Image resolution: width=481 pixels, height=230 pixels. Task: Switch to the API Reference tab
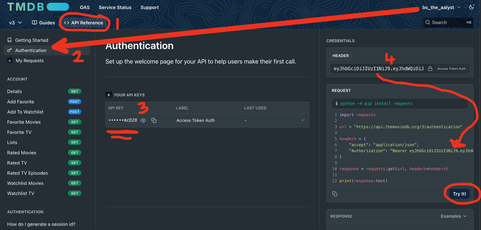(84, 23)
